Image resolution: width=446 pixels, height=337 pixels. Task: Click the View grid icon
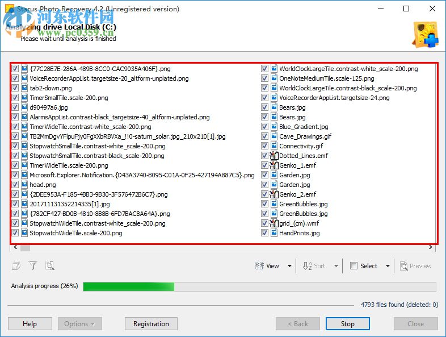(259, 266)
